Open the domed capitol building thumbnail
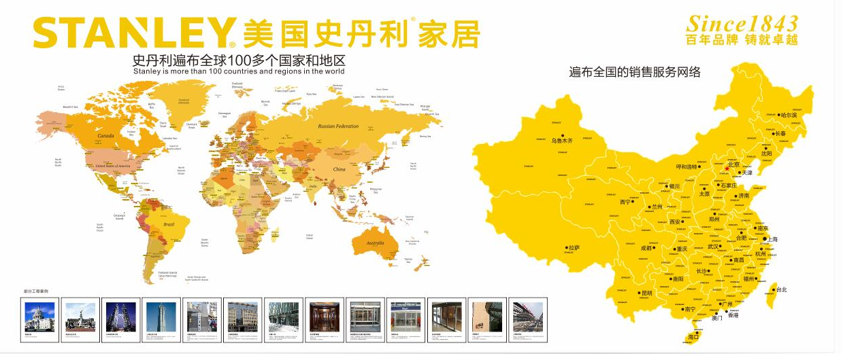This screenshot has width=843, height=354. (x=39, y=317)
